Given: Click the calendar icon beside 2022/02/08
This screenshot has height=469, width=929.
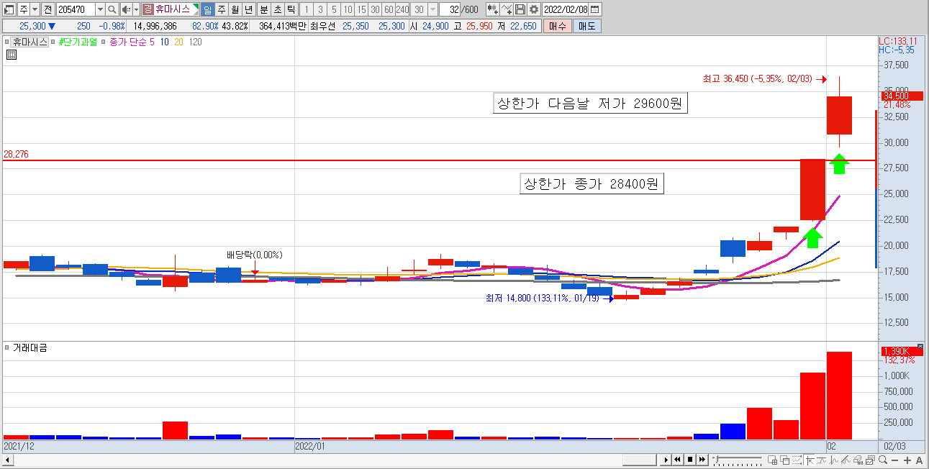Looking at the screenshot, I should tap(594, 9).
